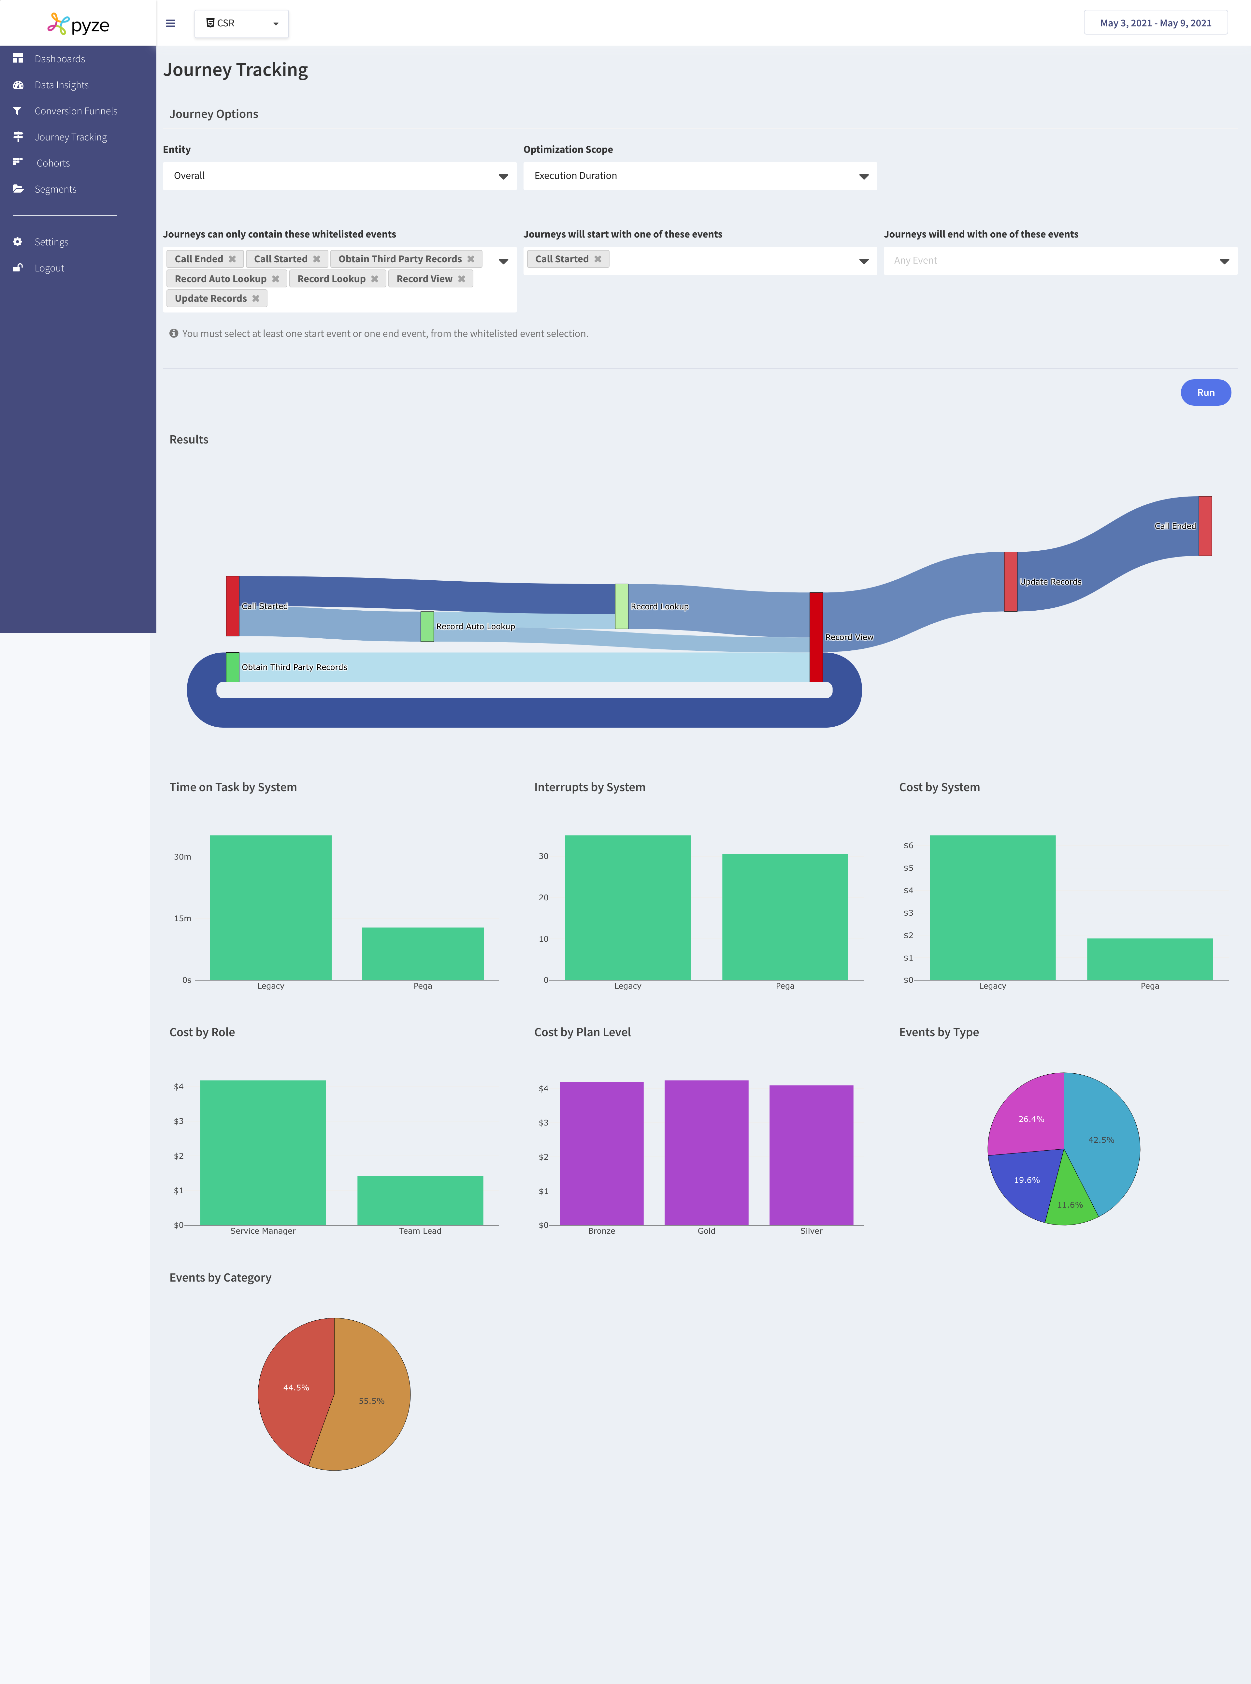
Task: Open the Optimization Scope dropdown
Action: click(x=700, y=176)
